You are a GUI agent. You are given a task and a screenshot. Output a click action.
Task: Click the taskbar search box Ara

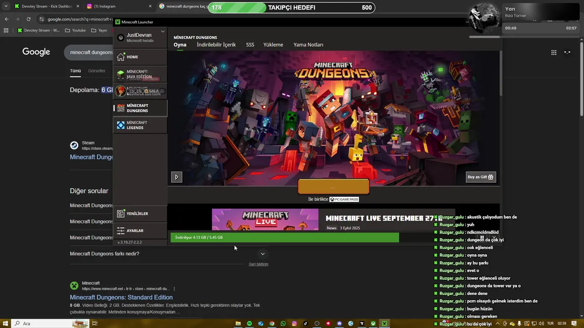[50, 323]
